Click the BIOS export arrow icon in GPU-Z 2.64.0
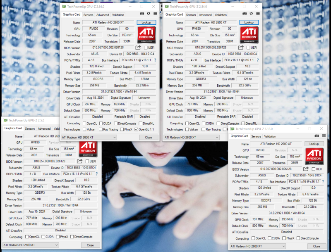 [138, 48]
